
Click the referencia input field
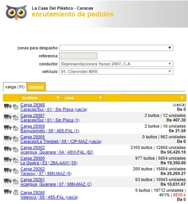pyautogui.click(x=78, y=56)
